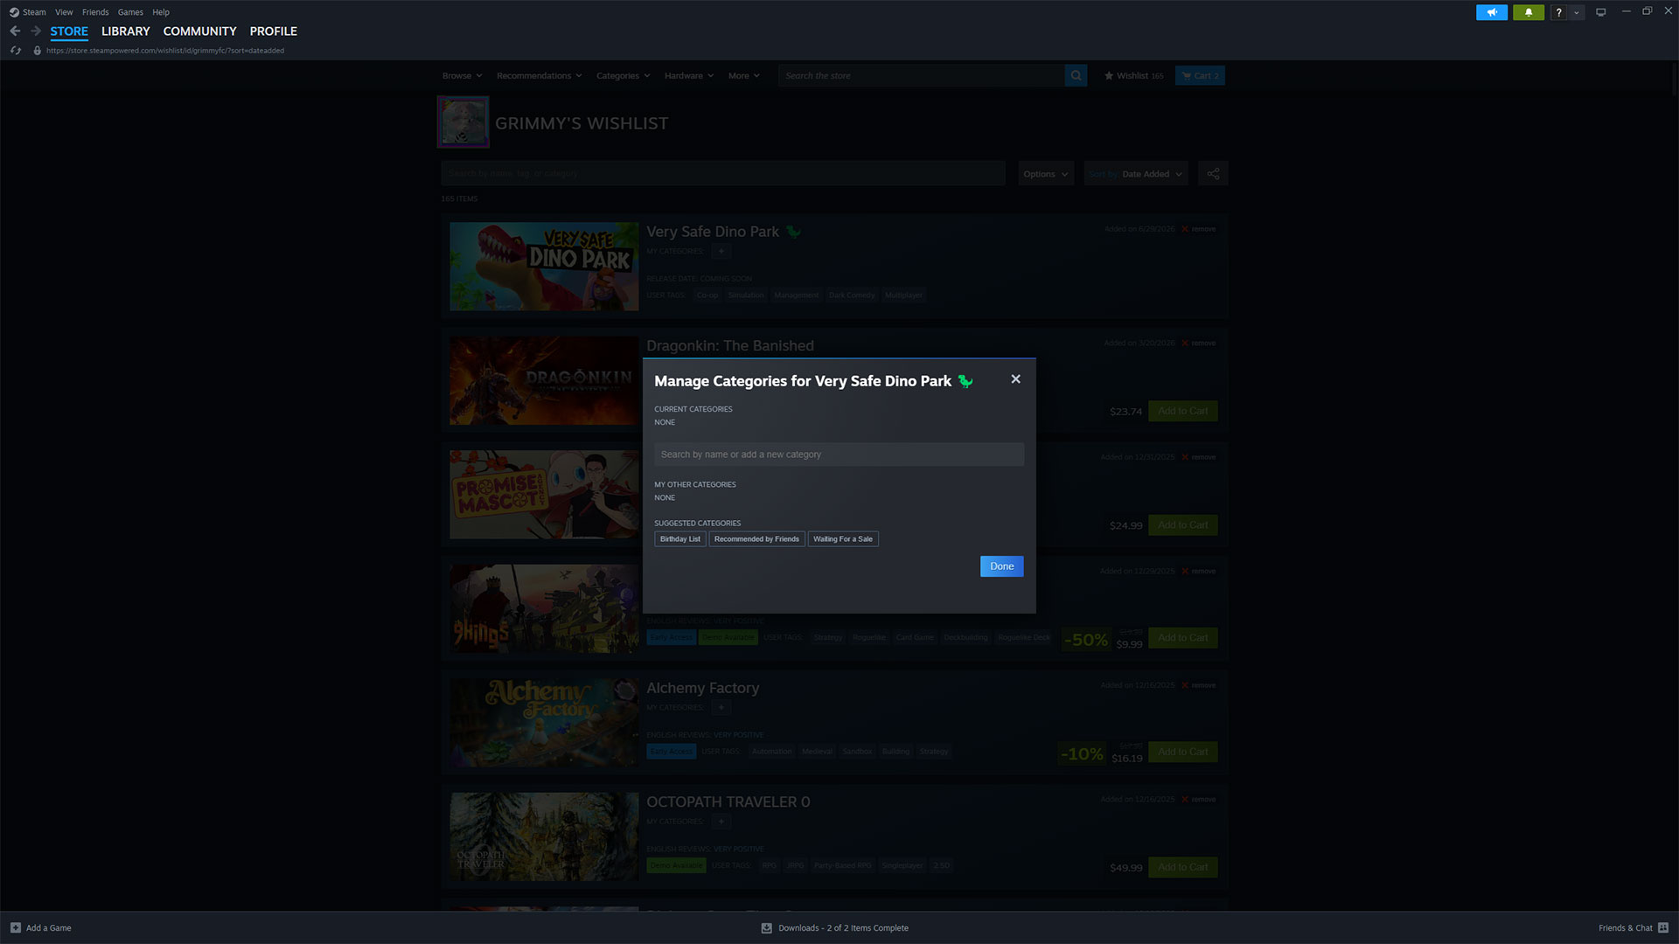Go back with the back arrow
The image size is (1679, 944).
(15, 31)
